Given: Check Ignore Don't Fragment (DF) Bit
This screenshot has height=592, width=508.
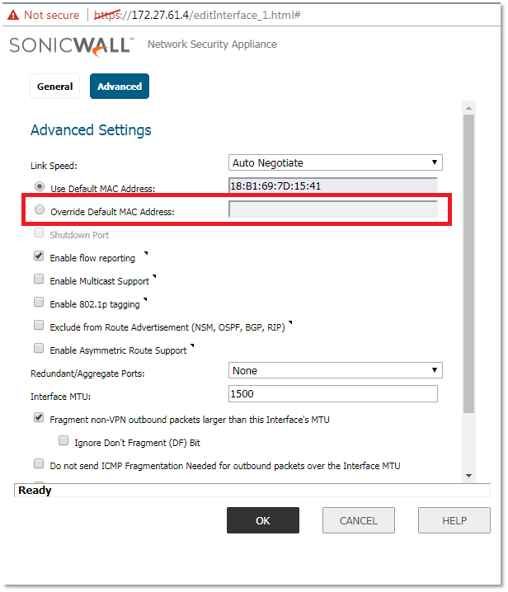Looking at the screenshot, I should 63,441.
